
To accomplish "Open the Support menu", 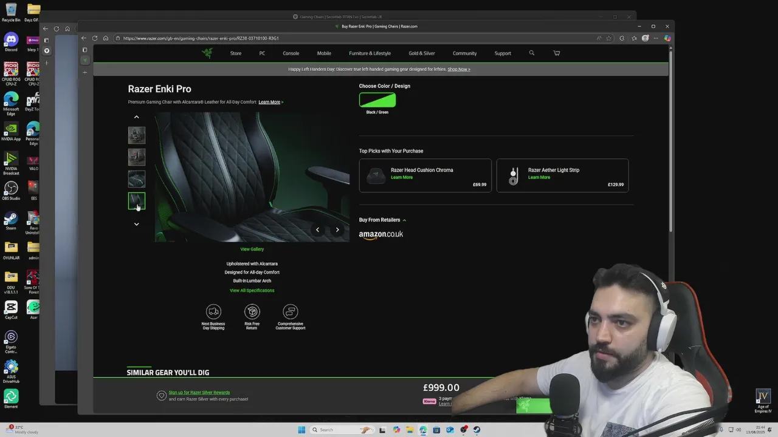I will pyautogui.click(x=503, y=53).
